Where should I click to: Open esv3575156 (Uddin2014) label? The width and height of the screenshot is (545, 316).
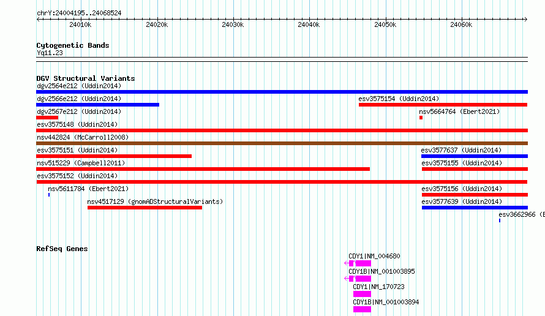(x=462, y=189)
